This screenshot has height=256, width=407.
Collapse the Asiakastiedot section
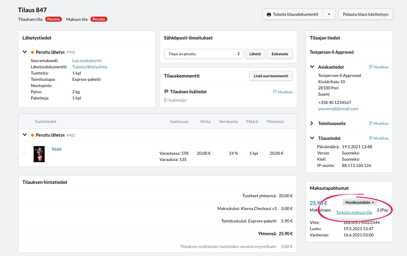click(x=312, y=67)
